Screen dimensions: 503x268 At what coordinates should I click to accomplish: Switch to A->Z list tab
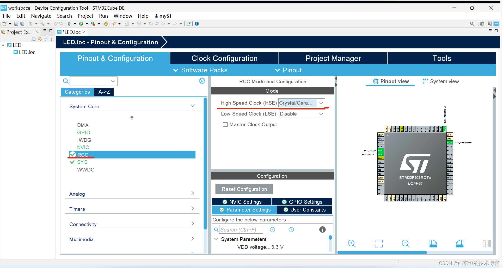point(104,92)
